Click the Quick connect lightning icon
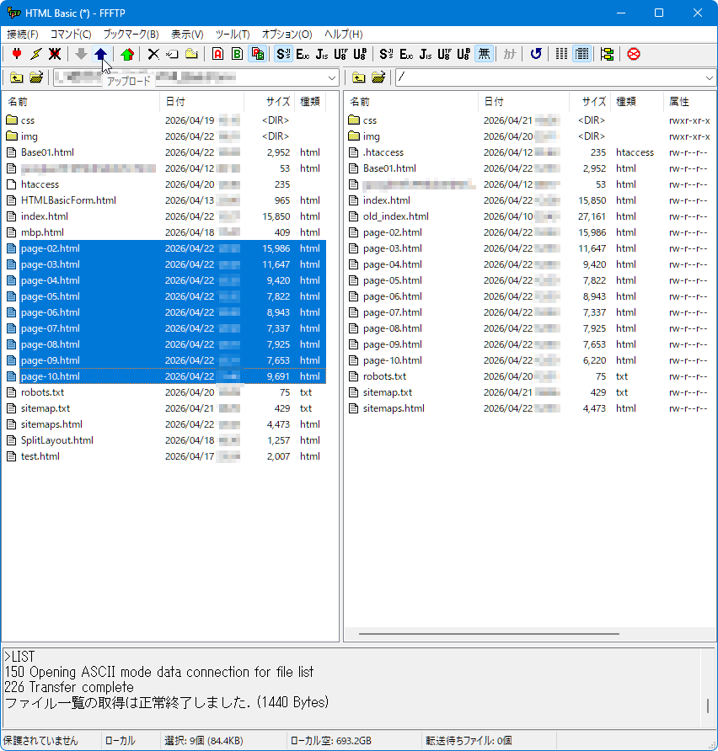This screenshot has height=751, width=718. pos(36,54)
